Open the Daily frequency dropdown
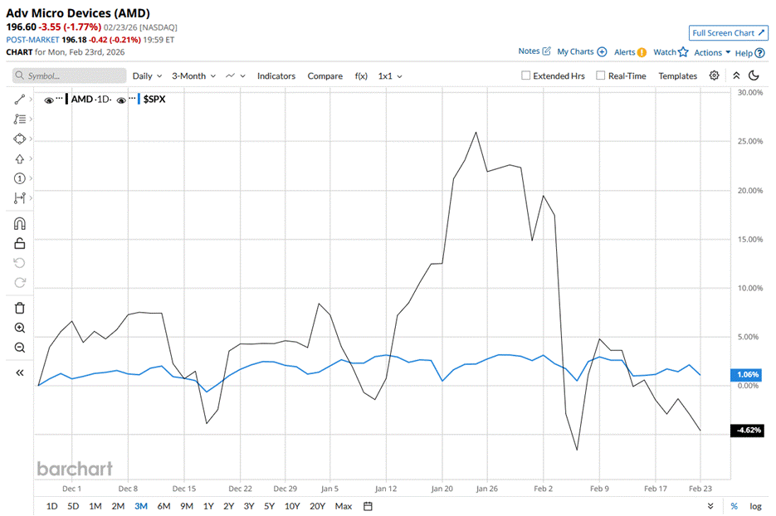Image resolution: width=776 pixels, height=516 pixels. [x=147, y=75]
